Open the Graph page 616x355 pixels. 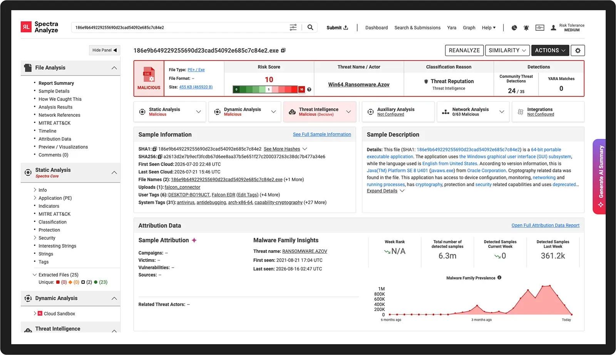point(469,28)
